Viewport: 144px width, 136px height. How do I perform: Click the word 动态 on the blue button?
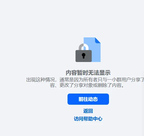tap(93, 99)
